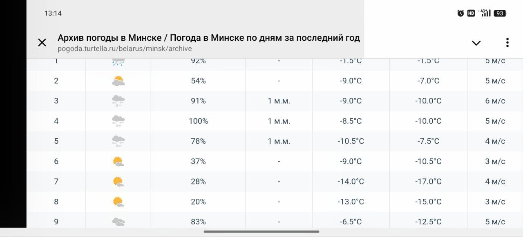
Task: Tap the alarm clock status icon
Action: [460, 13]
